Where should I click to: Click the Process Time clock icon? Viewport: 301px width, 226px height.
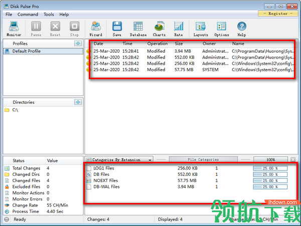coord(7,211)
